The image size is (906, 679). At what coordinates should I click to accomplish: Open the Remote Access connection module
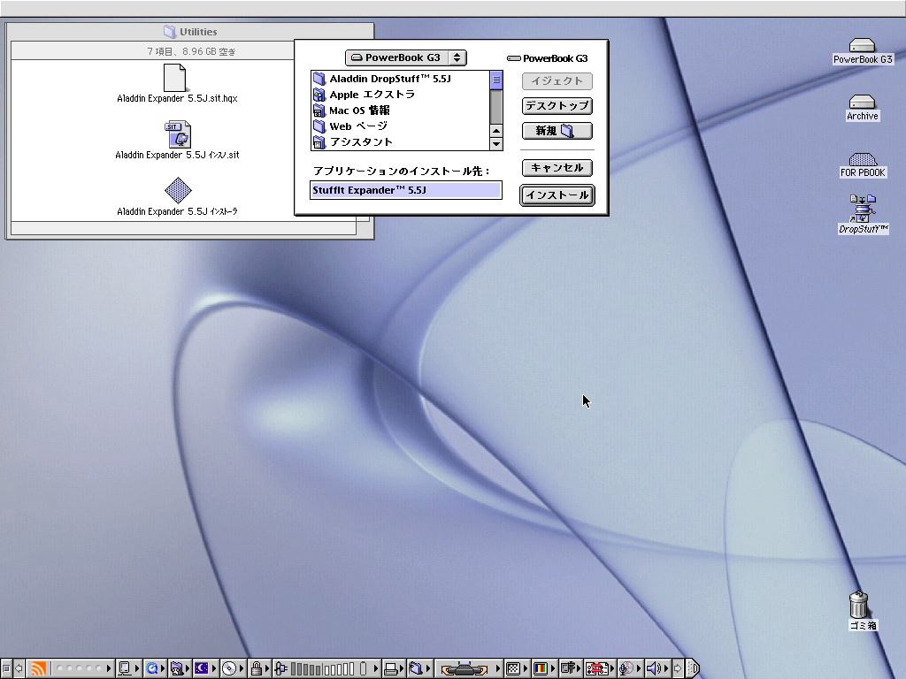pyautogui.click(x=569, y=668)
